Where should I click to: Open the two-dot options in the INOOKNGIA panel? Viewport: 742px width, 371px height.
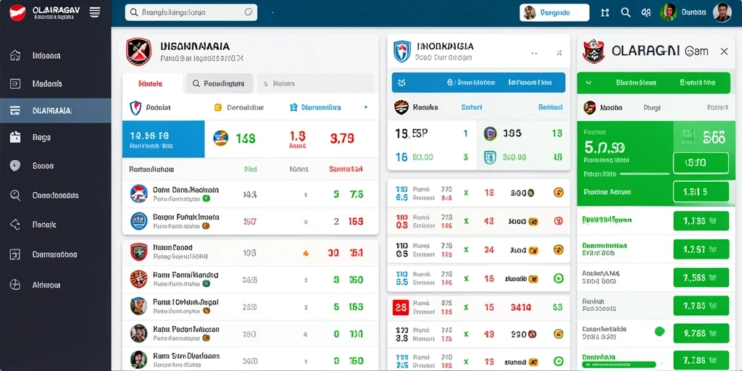point(534,54)
